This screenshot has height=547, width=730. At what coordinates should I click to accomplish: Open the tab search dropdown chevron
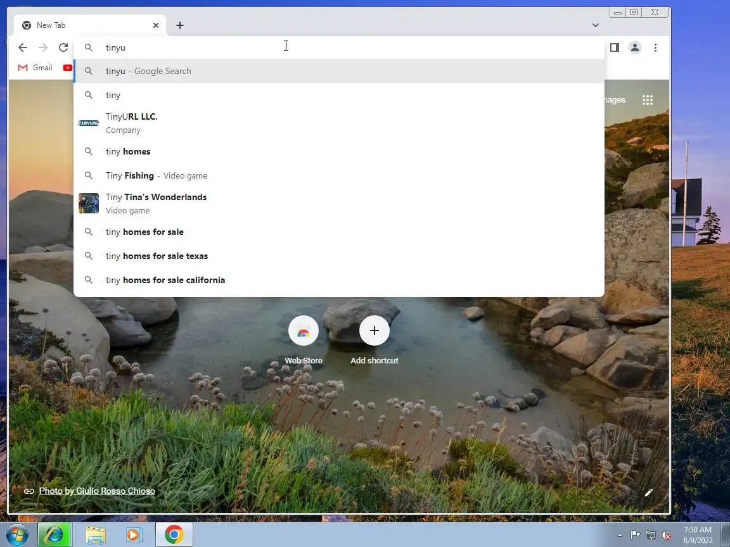(596, 25)
